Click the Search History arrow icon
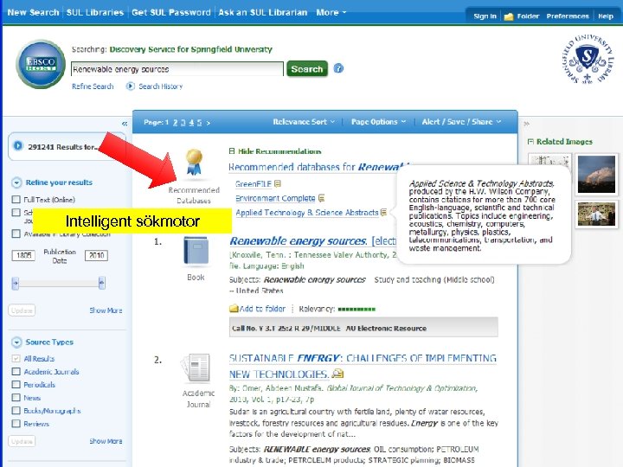This screenshot has height=467, width=623. click(131, 86)
